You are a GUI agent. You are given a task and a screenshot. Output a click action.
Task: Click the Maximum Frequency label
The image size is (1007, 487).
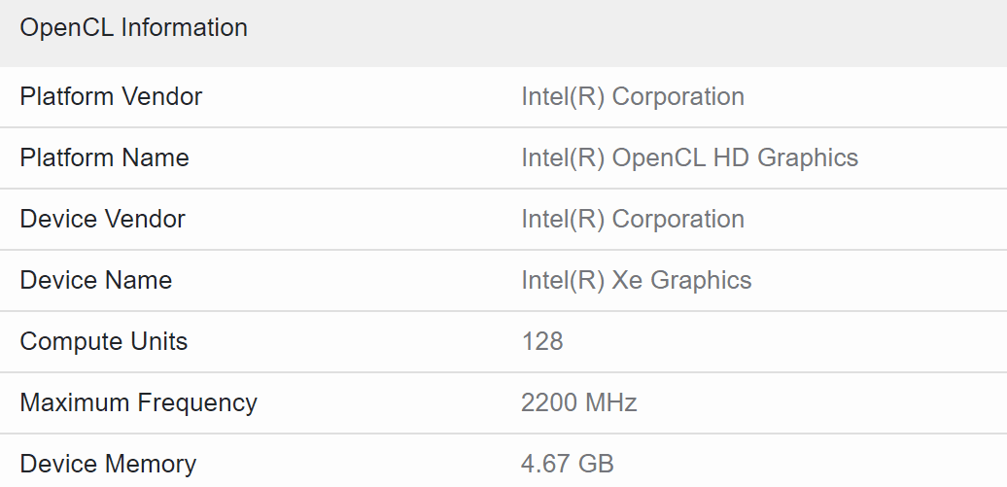click(x=138, y=403)
